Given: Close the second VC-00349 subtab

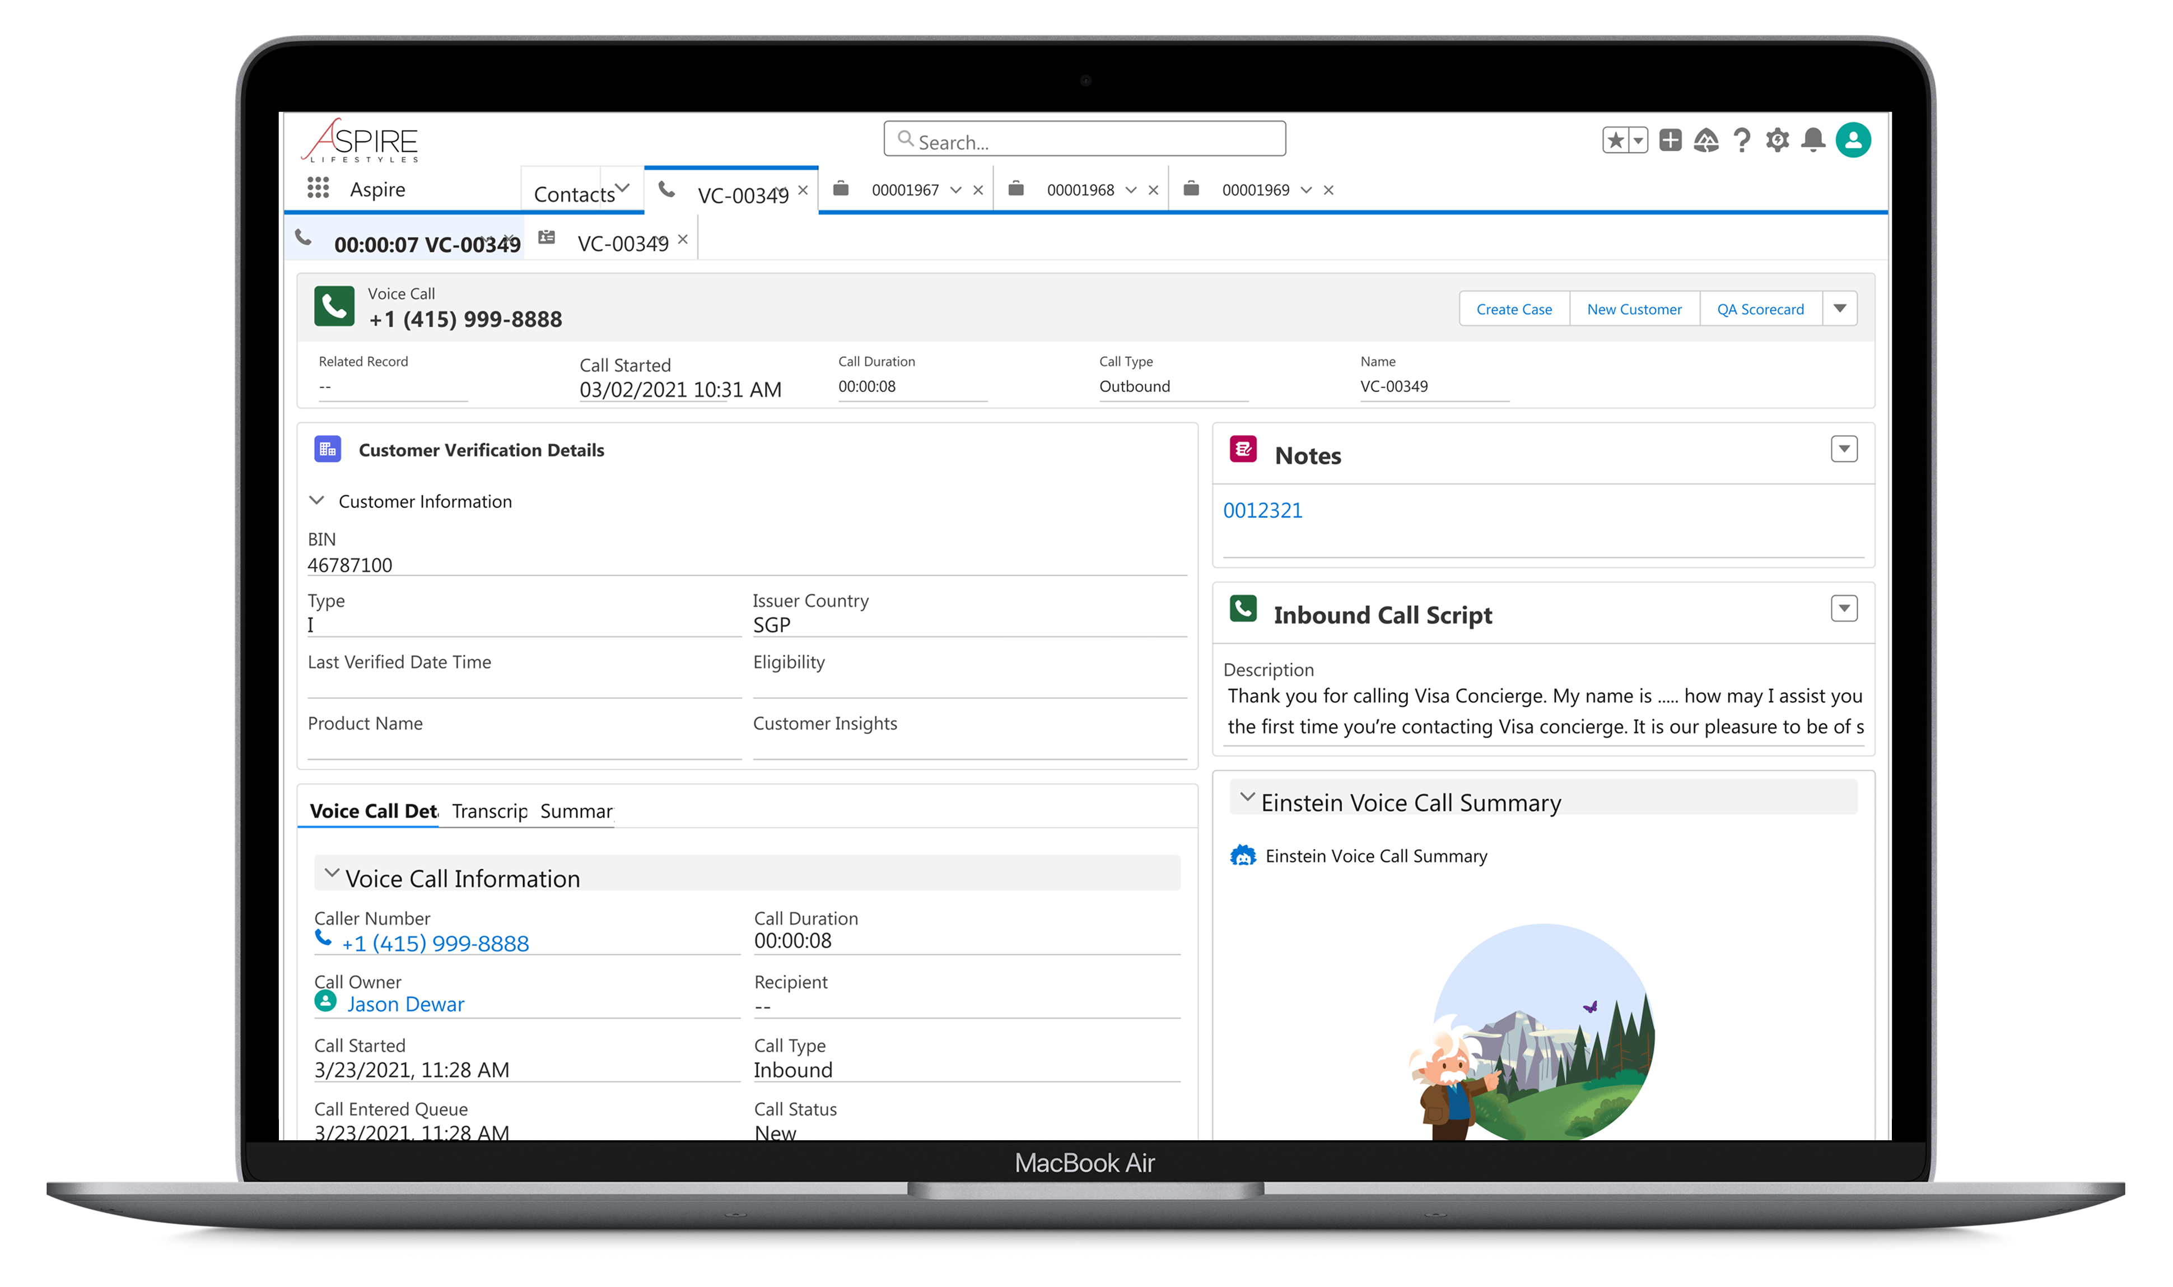Looking at the screenshot, I should (682, 239).
